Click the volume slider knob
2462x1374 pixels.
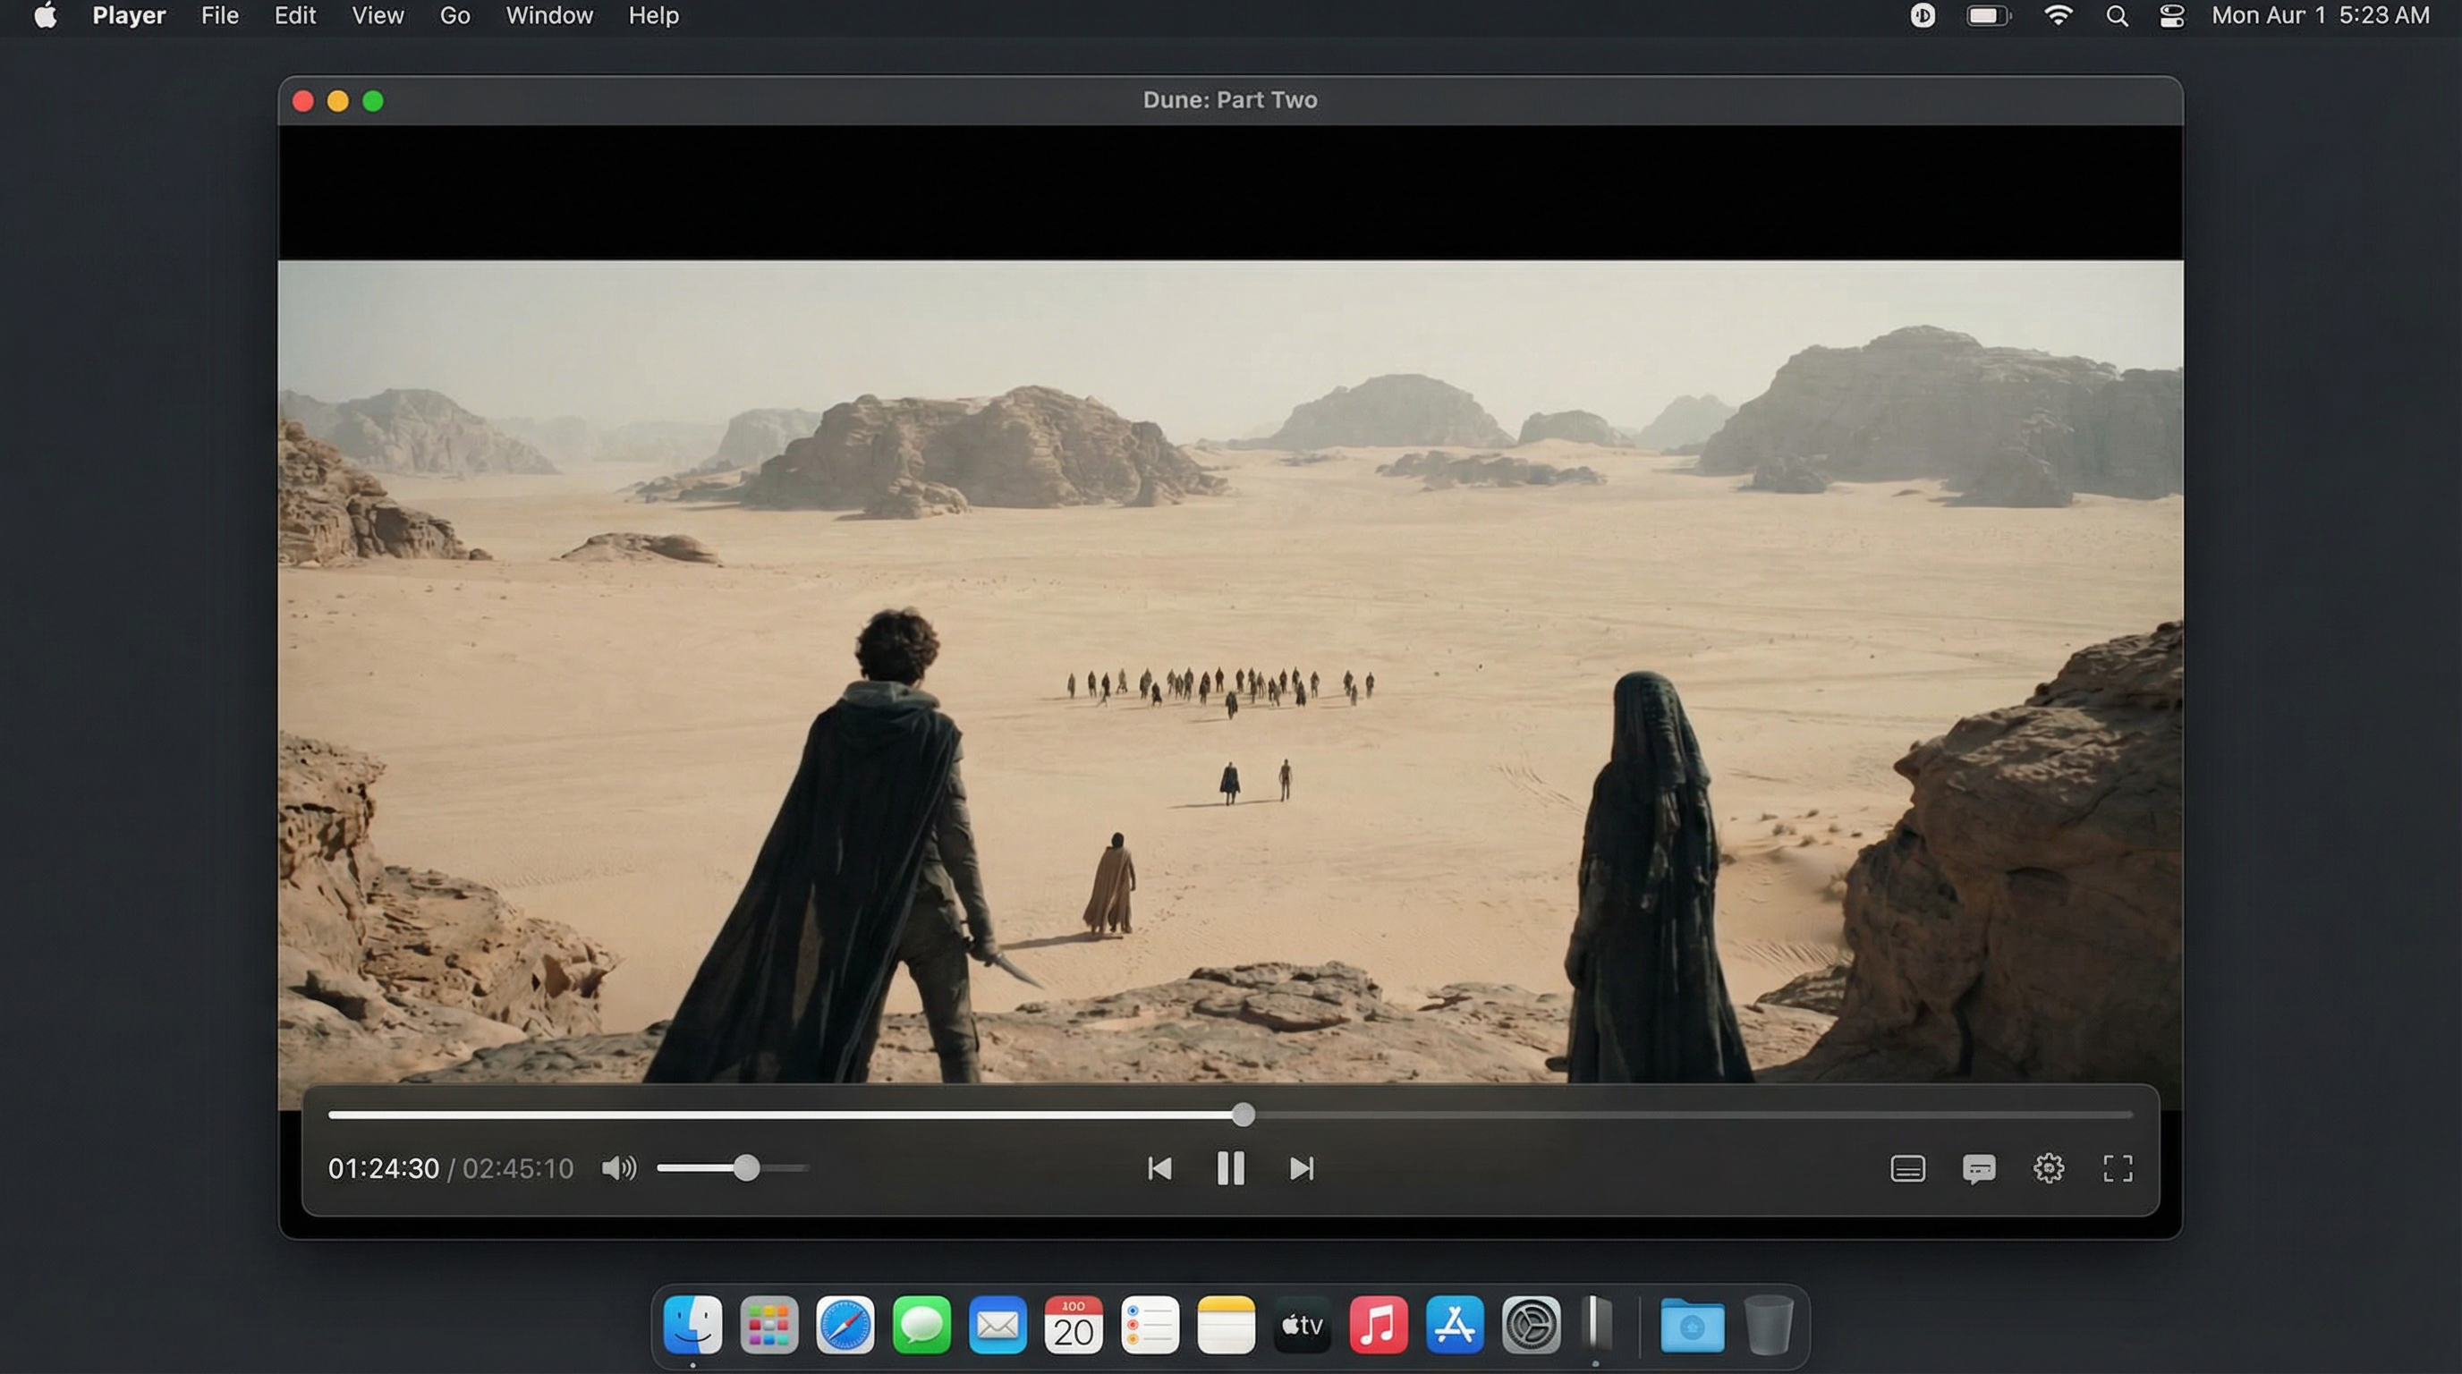[x=746, y=1167]
